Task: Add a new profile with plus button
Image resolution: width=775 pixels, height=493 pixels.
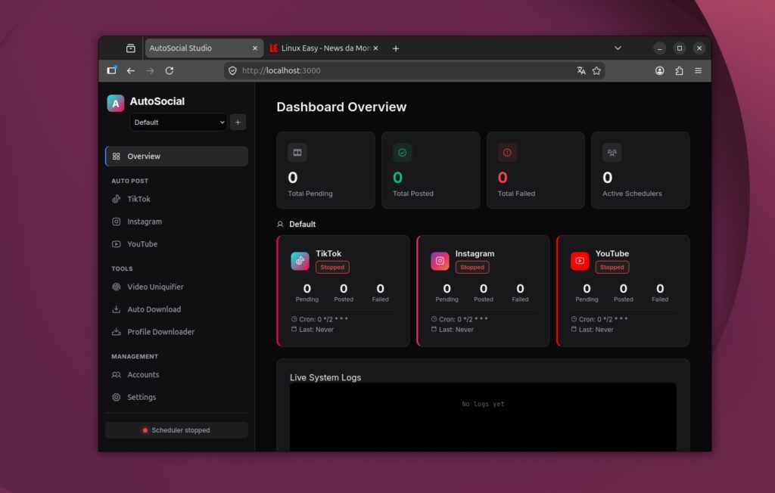Action: click(238, 122)
